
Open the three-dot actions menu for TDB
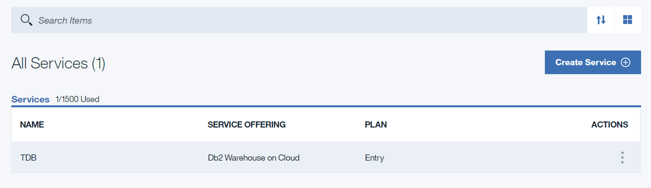click(x=622, y=158)
